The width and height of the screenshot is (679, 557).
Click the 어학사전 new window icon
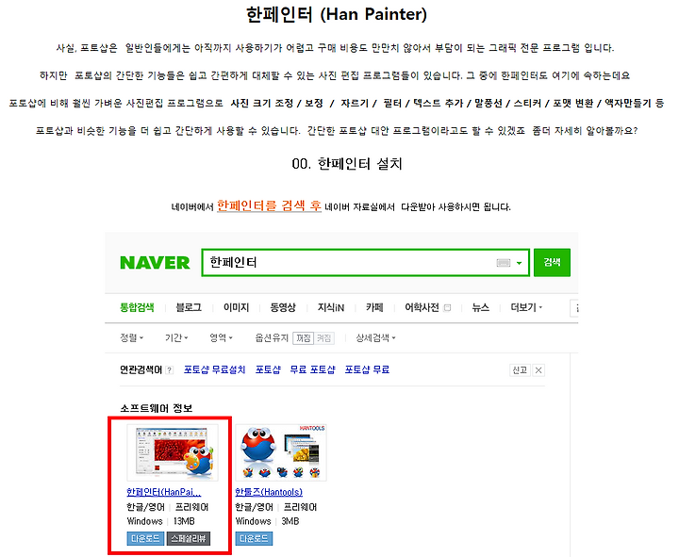tap(447, 307)
